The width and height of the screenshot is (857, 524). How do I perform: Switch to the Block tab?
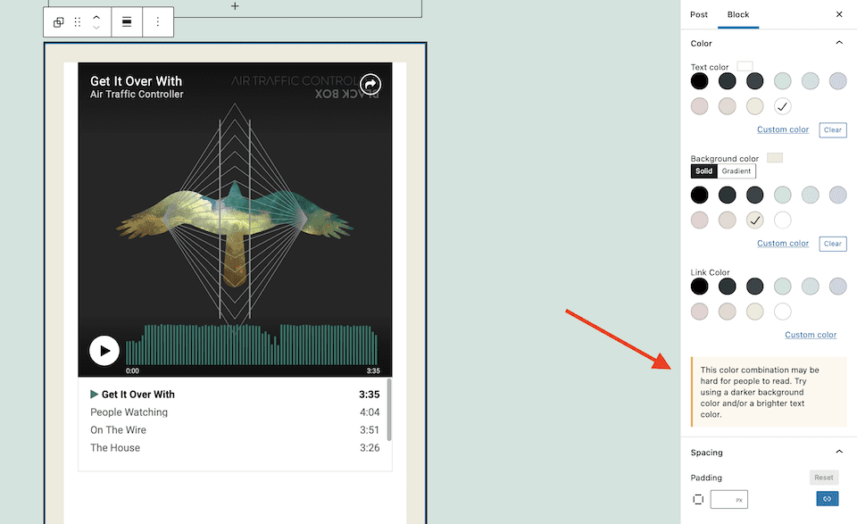pos(738,14)
